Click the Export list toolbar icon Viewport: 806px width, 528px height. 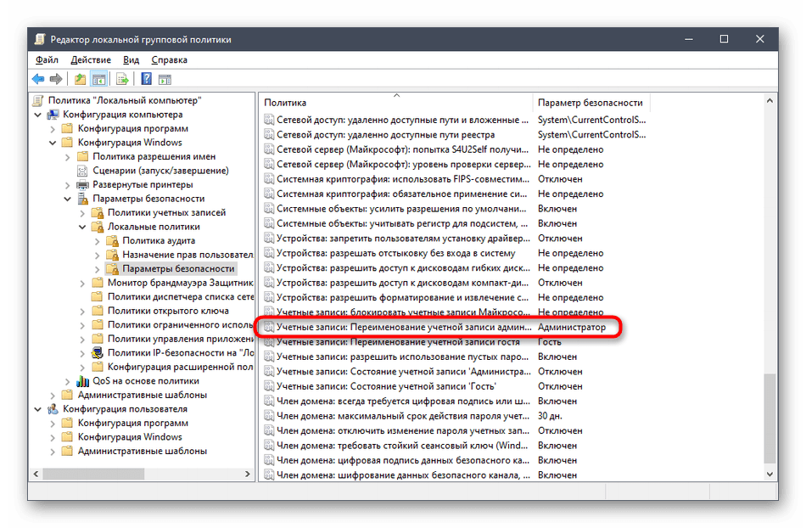122,79
